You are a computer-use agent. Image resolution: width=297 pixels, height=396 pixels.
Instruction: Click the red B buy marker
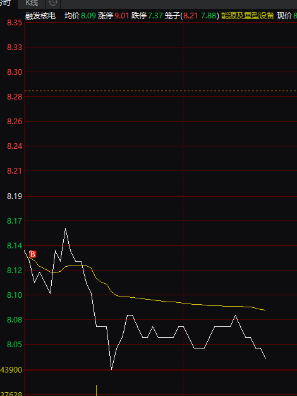click(x=32, y=254)
